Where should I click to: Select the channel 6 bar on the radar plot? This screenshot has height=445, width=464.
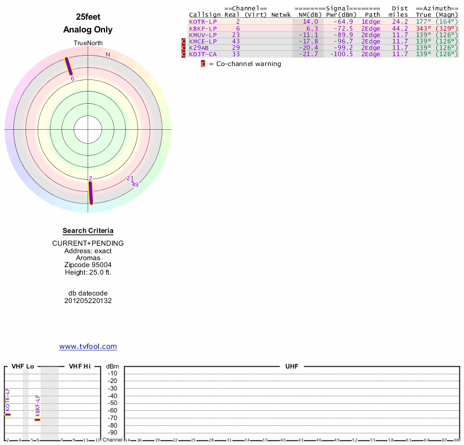click(x=68, y=67)
